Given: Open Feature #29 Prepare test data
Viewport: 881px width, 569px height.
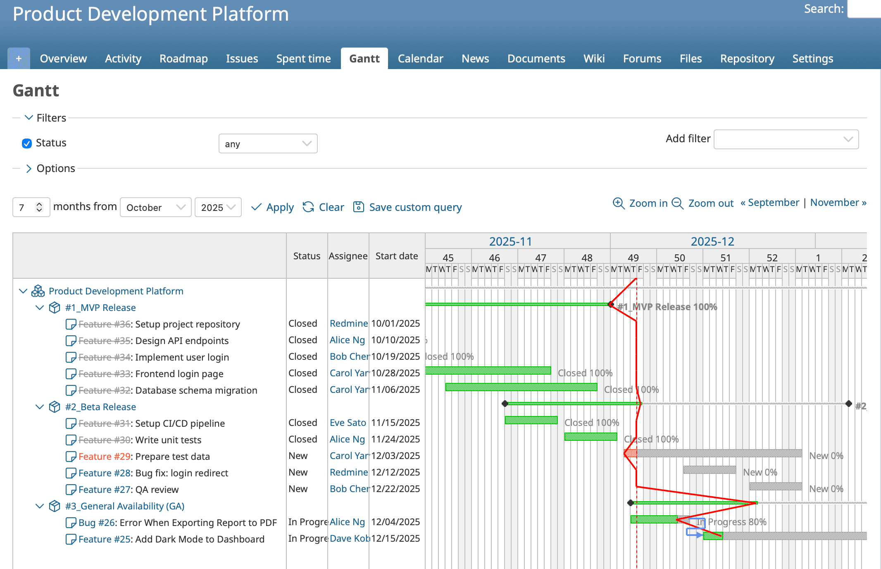Looking at the screenshot, I should point(105,456).
